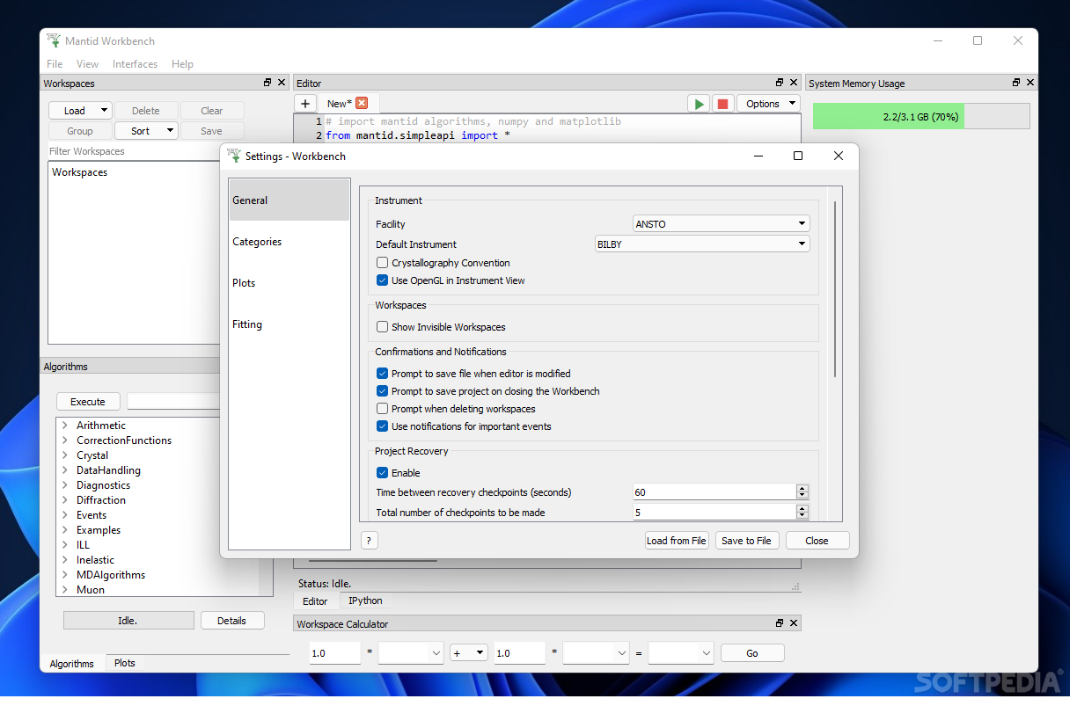Close the System Memory Usage panel
The height and width of the screenshot is (706, 1077).
point(1030,83)
